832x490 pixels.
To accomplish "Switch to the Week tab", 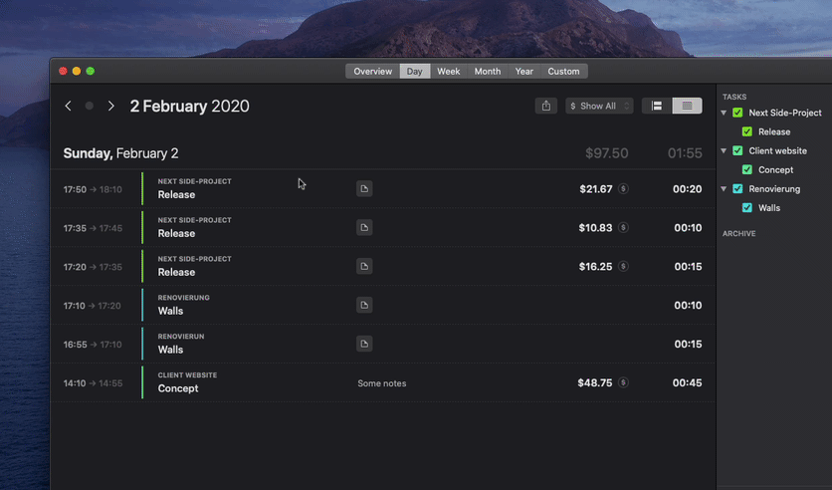I will (x=449, y=71).
